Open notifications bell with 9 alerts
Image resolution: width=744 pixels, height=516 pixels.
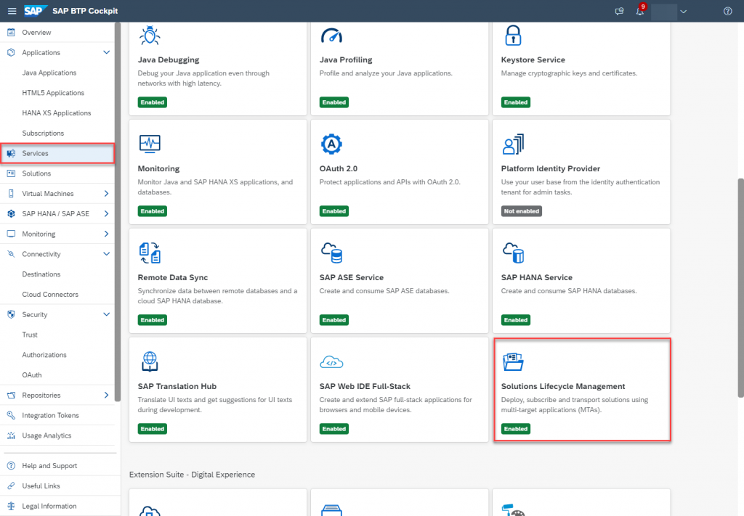pos(640,10)
